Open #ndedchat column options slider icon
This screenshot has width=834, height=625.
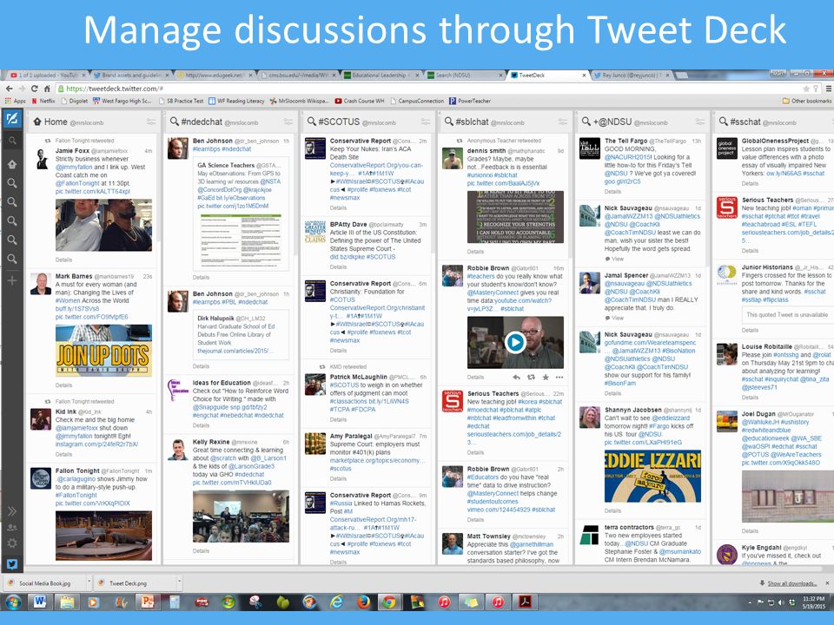(x=288, y=122)
